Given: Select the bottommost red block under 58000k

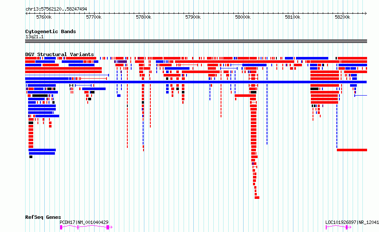Looking at the screenshot, I should pyautogui.click(x=257, y=198).
